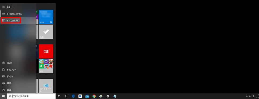This screenshot has height=99, width=259.
Task: Open the paint palette app on taskbar
Action: (x=101, y=96)
